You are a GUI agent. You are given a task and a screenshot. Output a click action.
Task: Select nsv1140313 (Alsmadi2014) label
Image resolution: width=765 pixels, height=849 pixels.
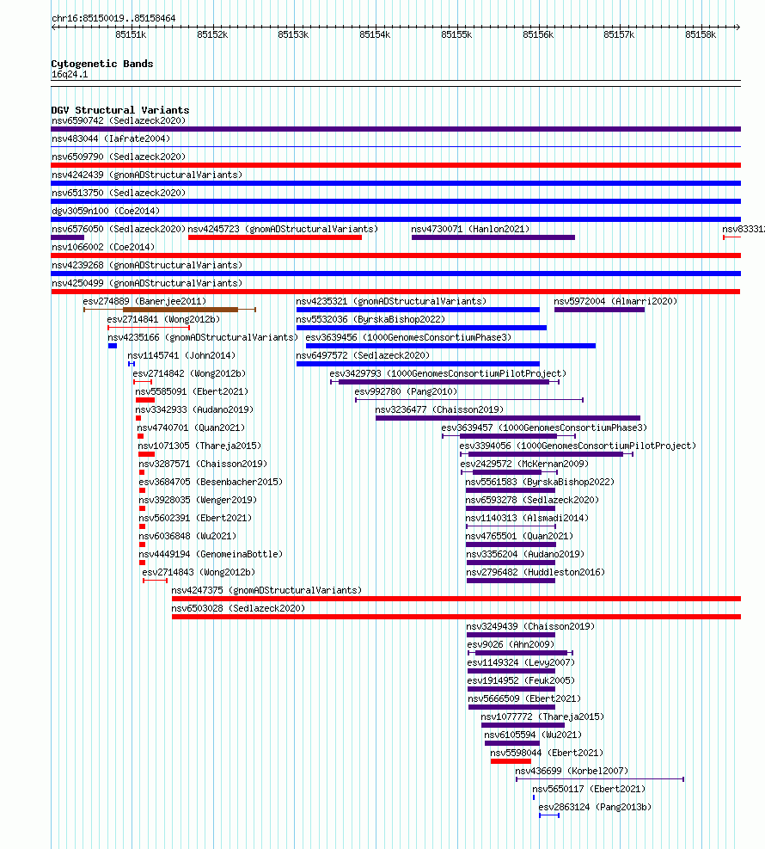pos(527,518)
